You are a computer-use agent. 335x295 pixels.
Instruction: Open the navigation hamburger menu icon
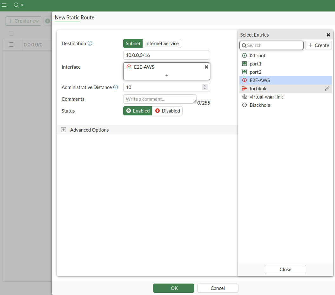[4, 5]
